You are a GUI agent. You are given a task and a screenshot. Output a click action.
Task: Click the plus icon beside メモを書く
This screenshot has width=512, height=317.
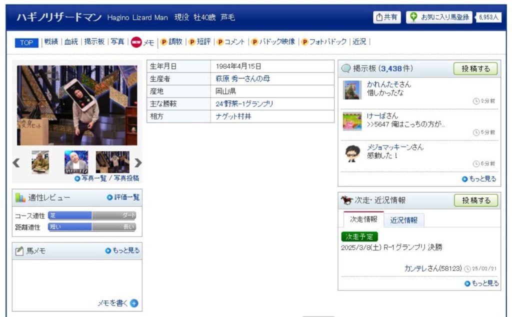point(134,303)
